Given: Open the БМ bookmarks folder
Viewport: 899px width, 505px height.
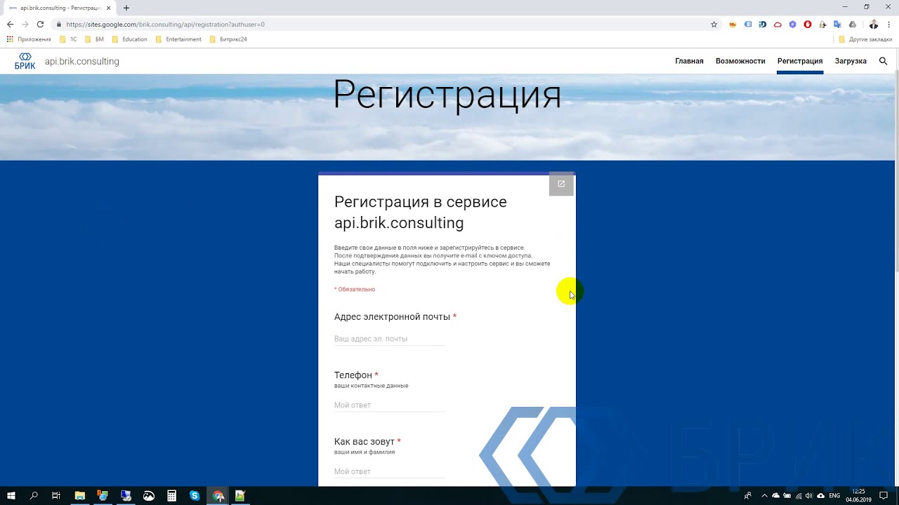Looking at the screenshot, I should (94, 39).
